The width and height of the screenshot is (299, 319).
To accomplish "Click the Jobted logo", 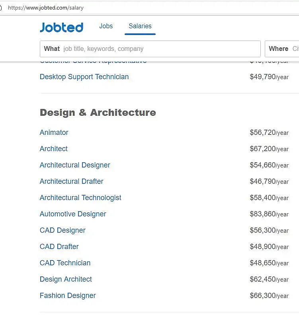I will tap(61, 27).
